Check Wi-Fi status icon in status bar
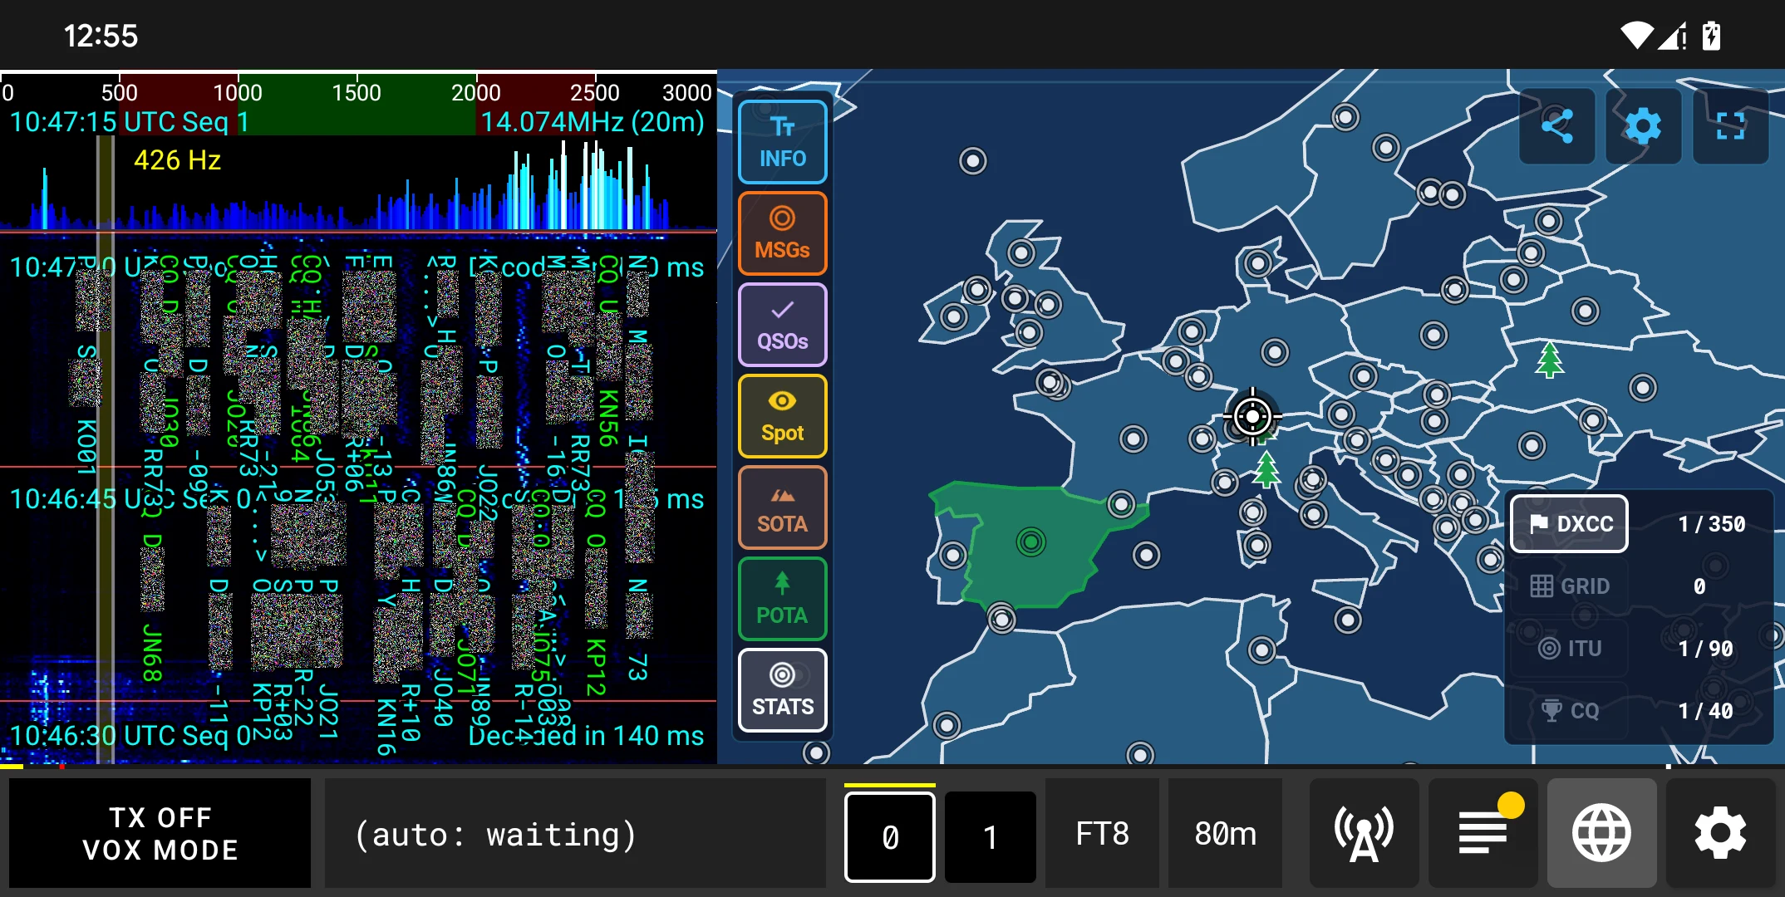This screenshot has width=1785, height=897. pyautogui.click(x=1636, y=36)
